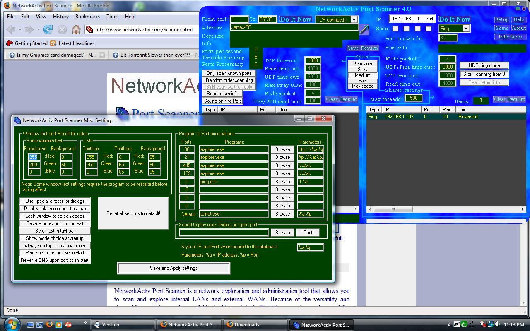This screenshot has height=331, width=530.
Task: Select the Ping 192.168.1.102 result row
Action: tap(446, 117)
